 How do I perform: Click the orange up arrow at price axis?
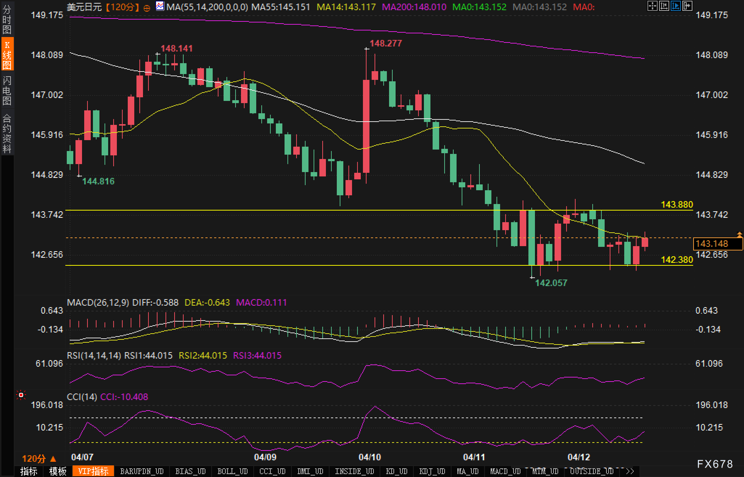point(739,235)
